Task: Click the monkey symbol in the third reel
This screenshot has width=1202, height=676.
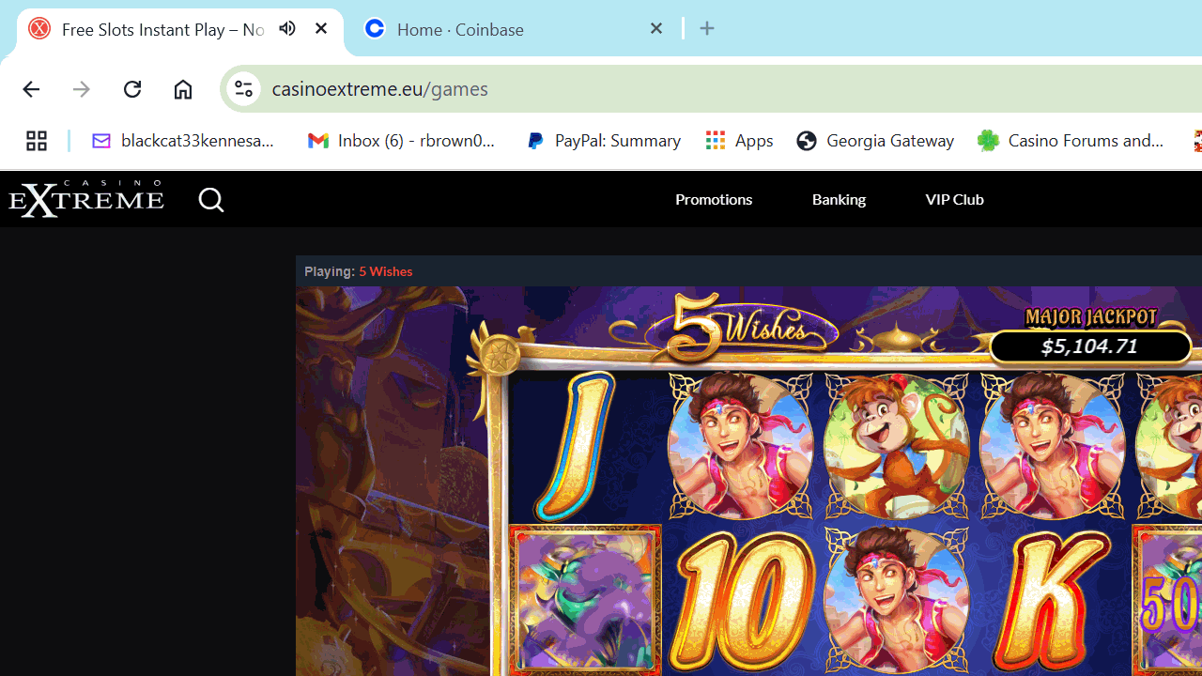Action: pos(897,446)
